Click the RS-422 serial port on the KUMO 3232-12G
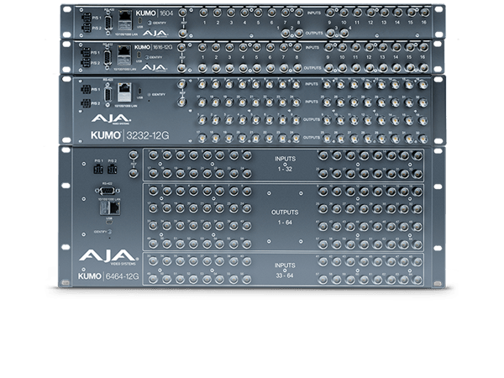This screenshot has height=378, width=504. (108, 94)
